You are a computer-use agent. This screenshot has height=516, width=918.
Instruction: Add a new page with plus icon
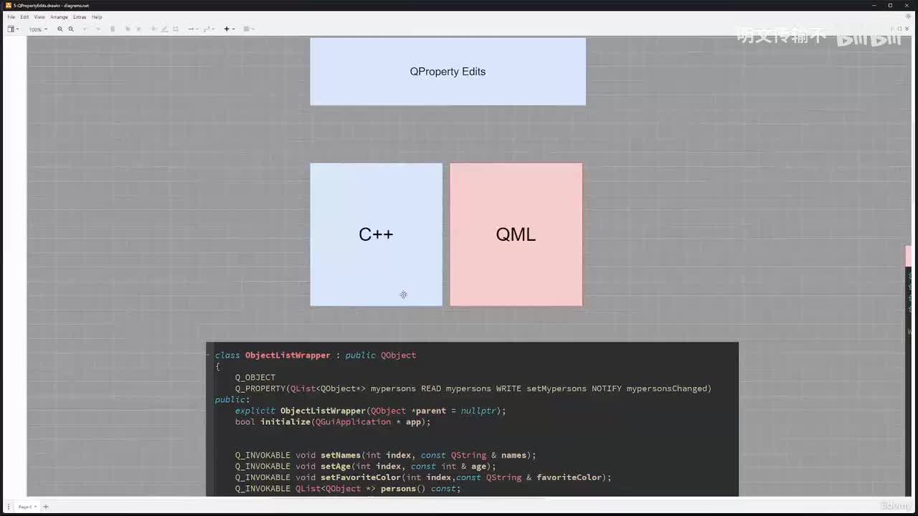coord(45,507)
